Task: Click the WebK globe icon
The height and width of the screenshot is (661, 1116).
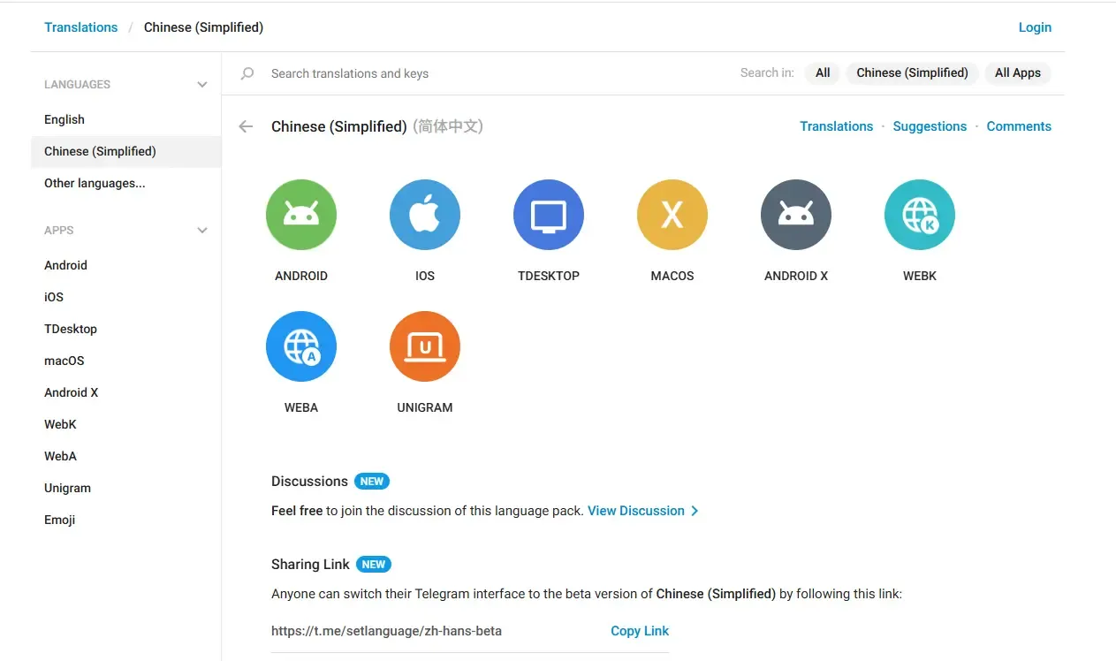Action: pos(919,214)
